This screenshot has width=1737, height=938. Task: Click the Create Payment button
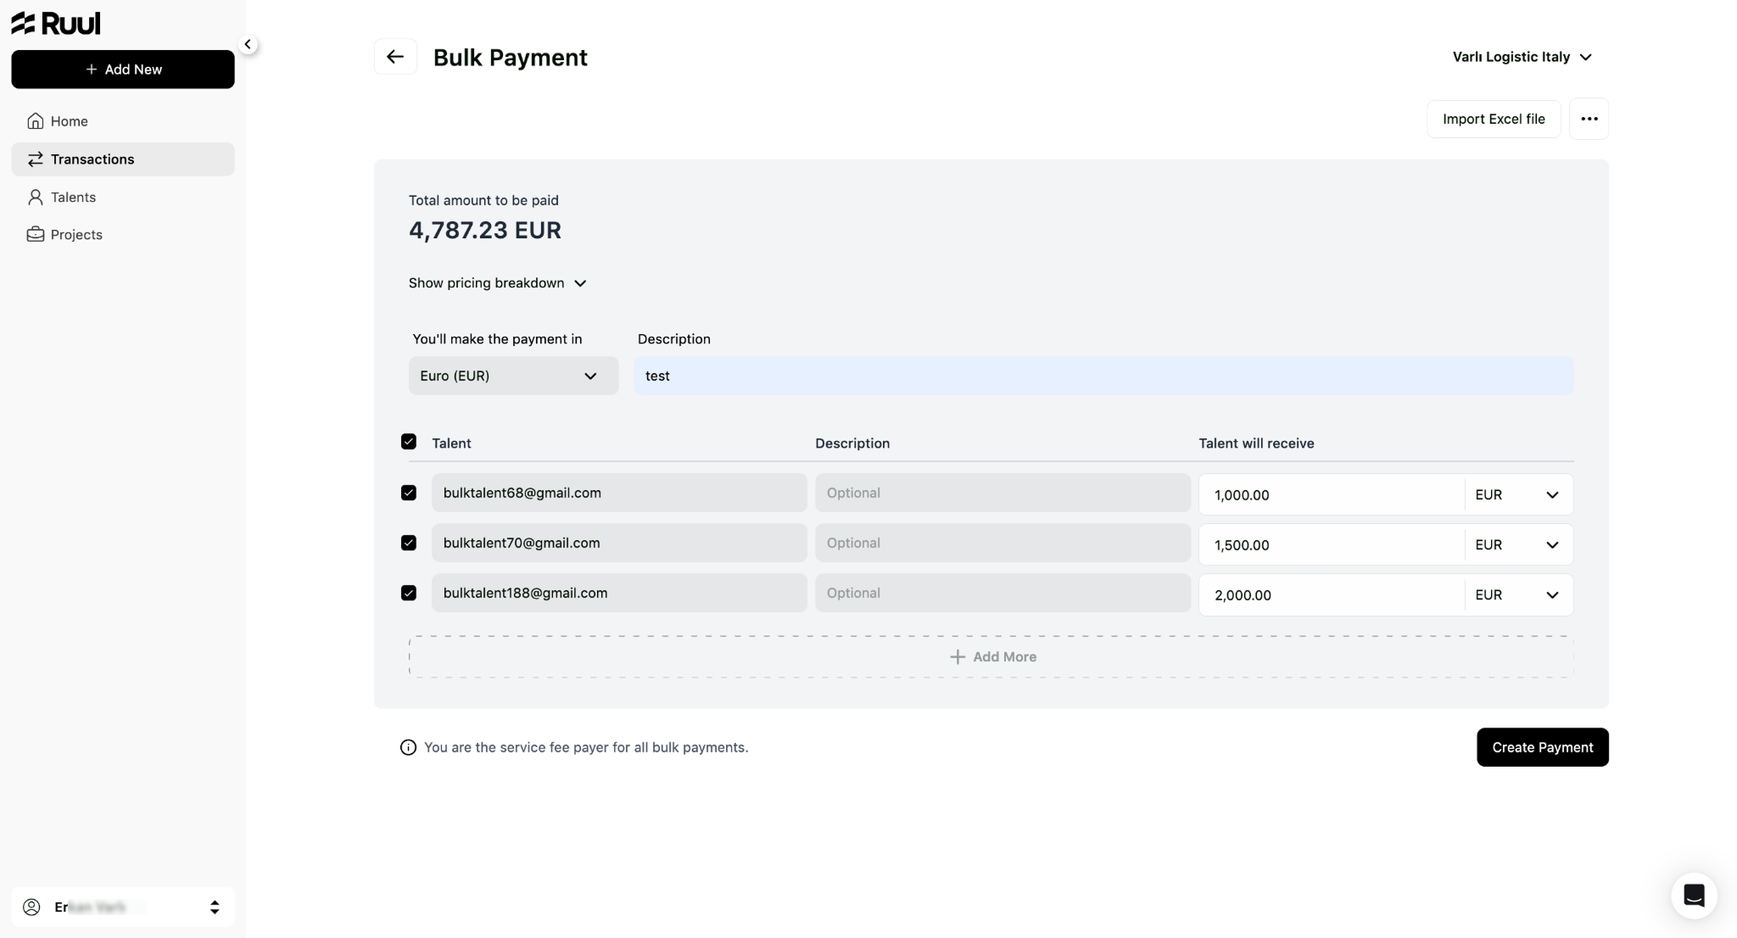tap(1542, 747)
